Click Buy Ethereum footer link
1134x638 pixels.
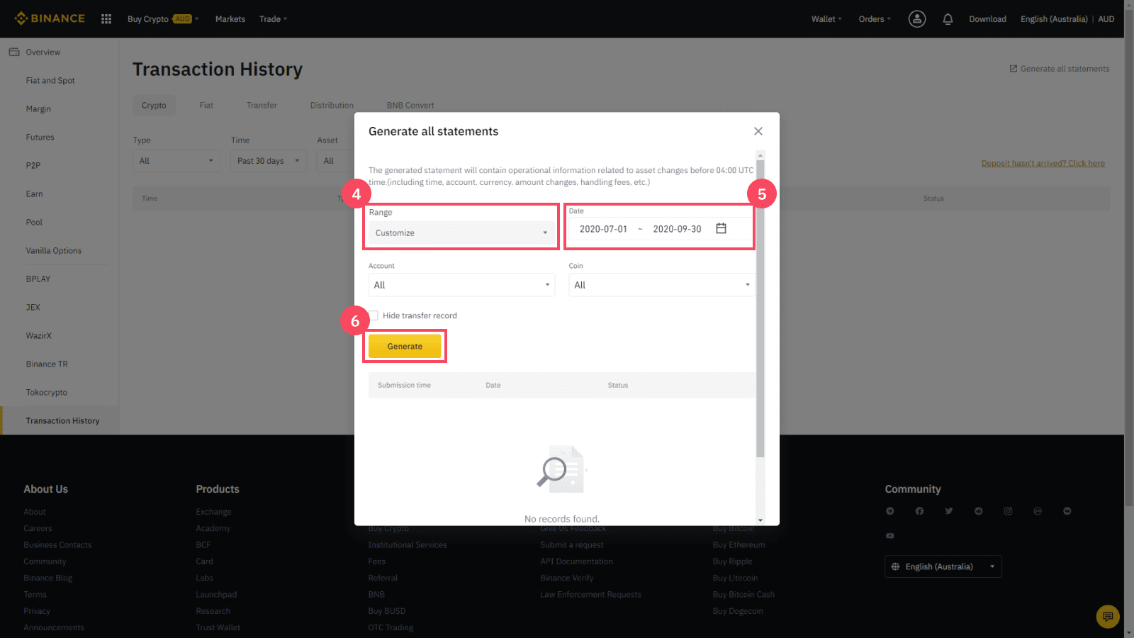(x=739, y=544)
